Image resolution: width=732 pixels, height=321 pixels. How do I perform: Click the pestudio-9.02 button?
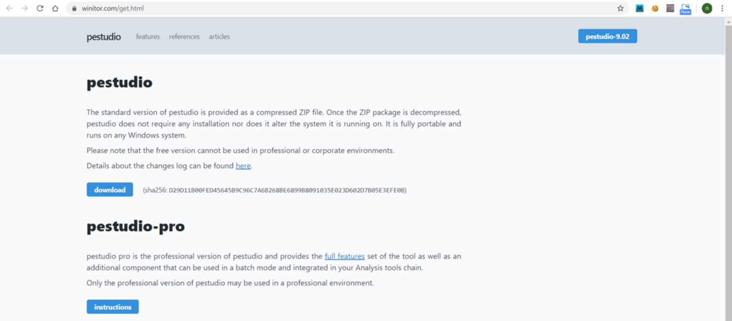click(x=607, y=37)
